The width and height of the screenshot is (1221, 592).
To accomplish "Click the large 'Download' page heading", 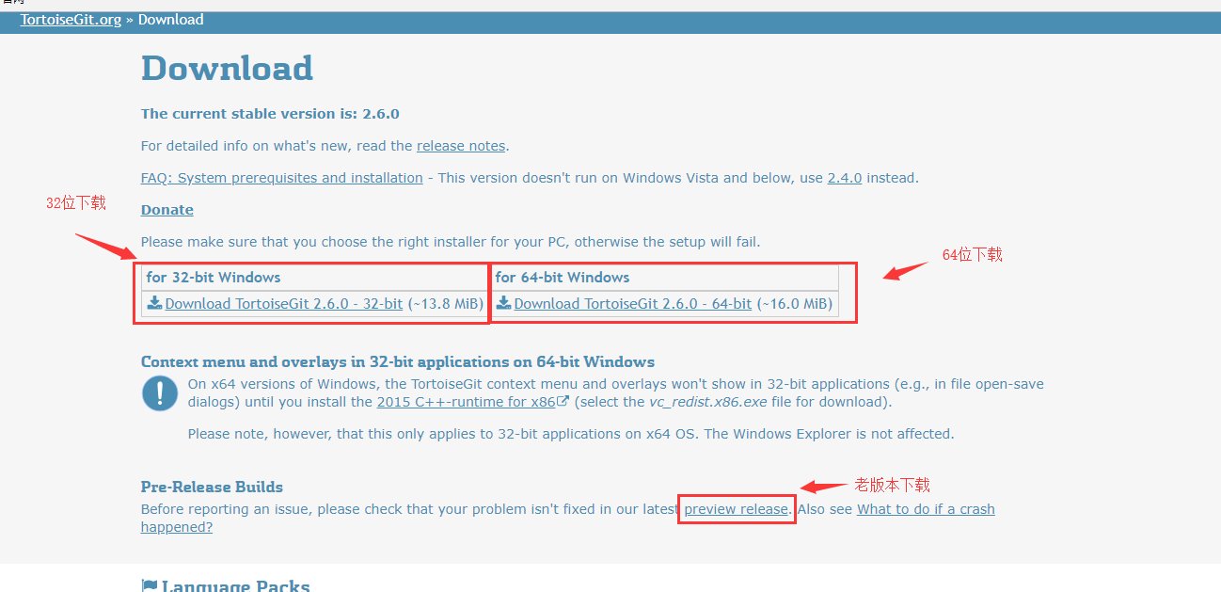I will pyautogui.click(x=227, y=69).
